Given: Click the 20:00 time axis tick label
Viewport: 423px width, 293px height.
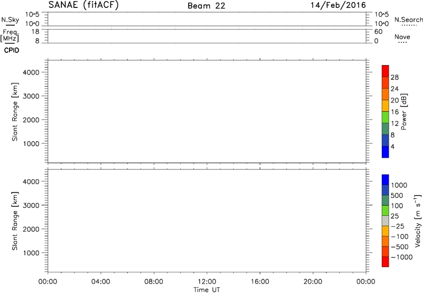Looking at the screenshot, I should 313,282.
